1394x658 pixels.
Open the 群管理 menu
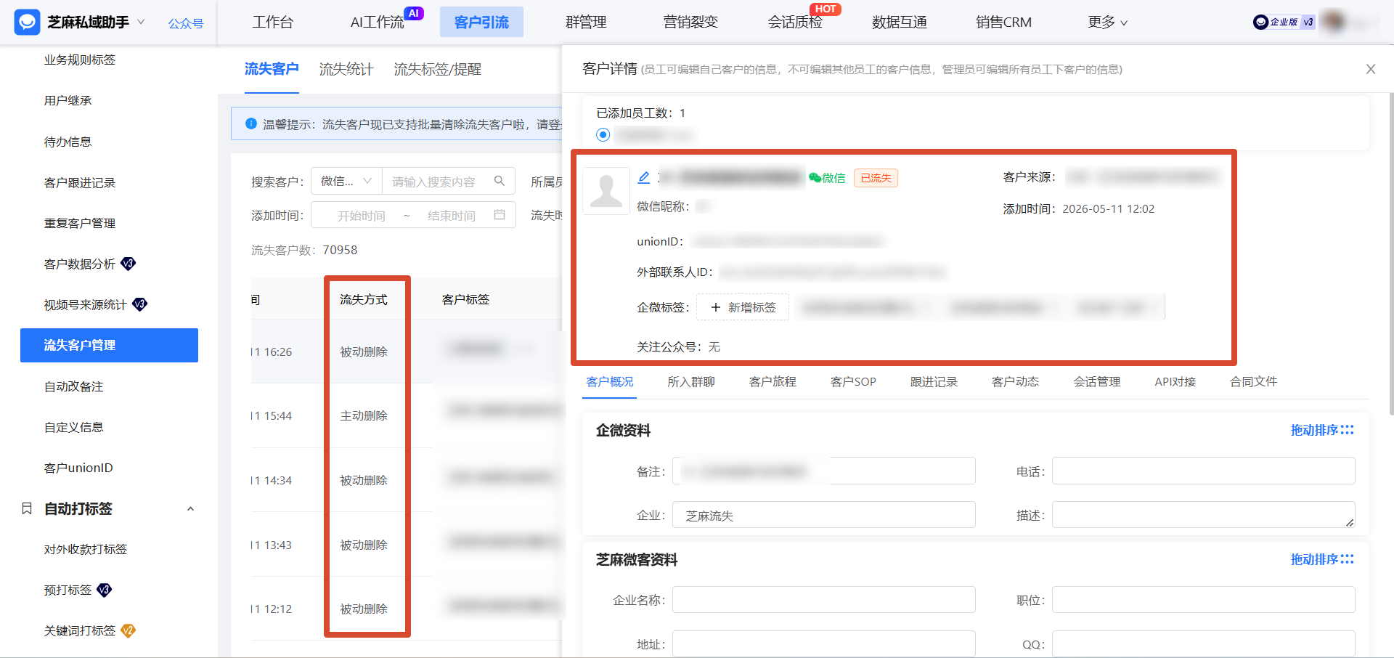(x=586, y=23)
